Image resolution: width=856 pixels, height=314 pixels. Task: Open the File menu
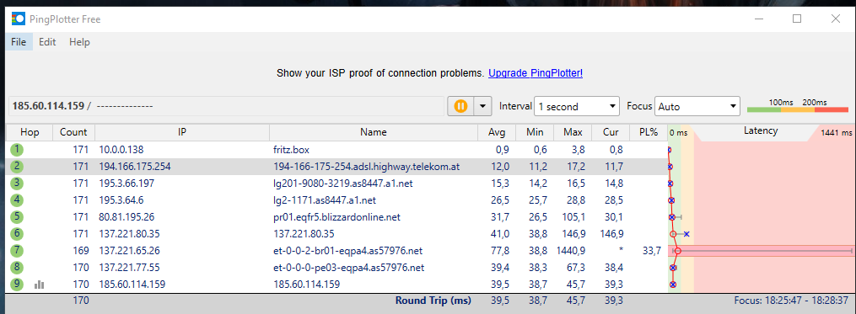pyautogui.click(x=19, y=42)
